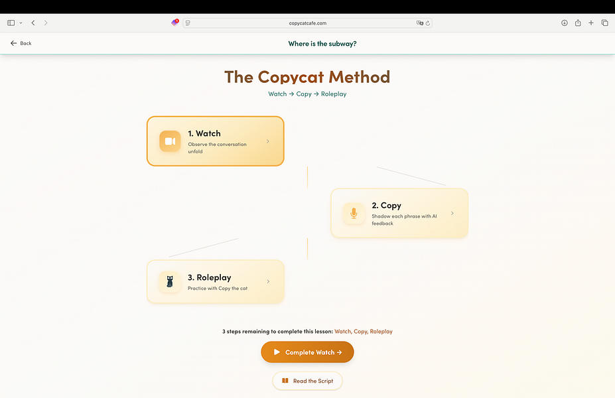Open the Watch link in the breadcrumb trail

tap(277, 94)
